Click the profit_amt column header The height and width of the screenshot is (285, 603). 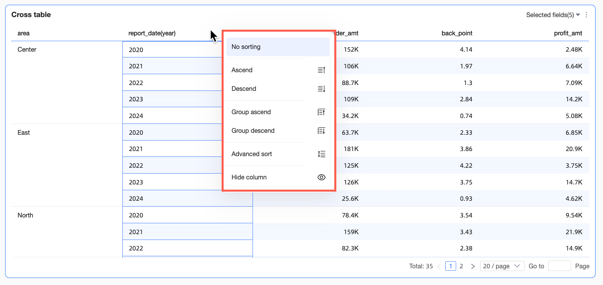(568, 33)
